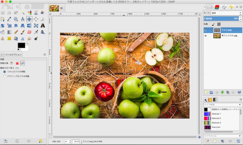The width and height of the screenshot is (243, 145).
Task: Select the Text tool
Action: (43, 25)
